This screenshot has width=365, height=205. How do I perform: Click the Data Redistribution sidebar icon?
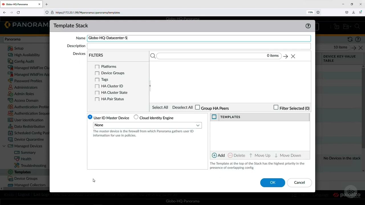(x=10, y=126)
